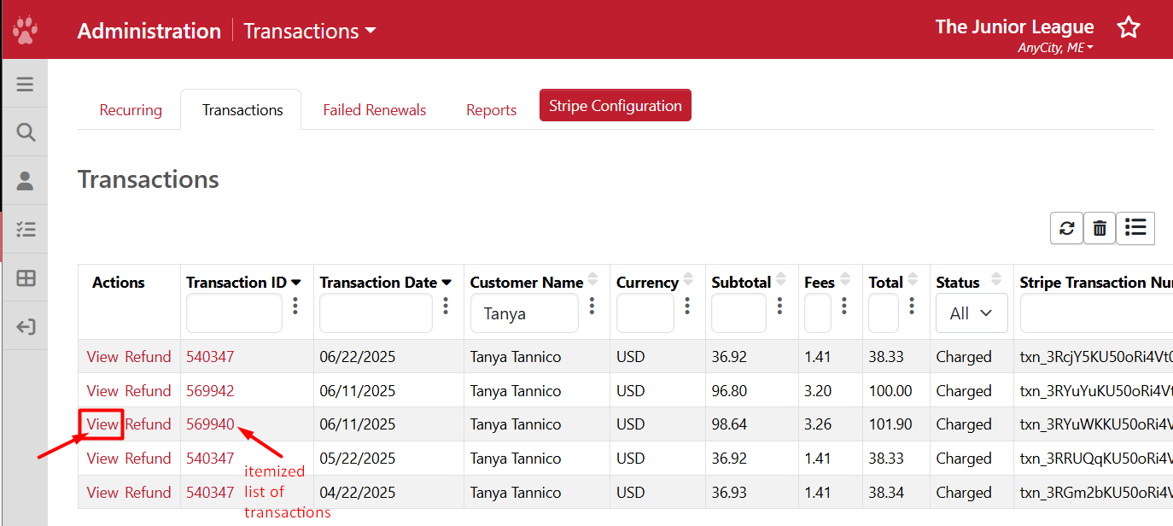Click the Stripe Transaction Number filter field
1173x526 pixels.
(x=1096, y=313)
